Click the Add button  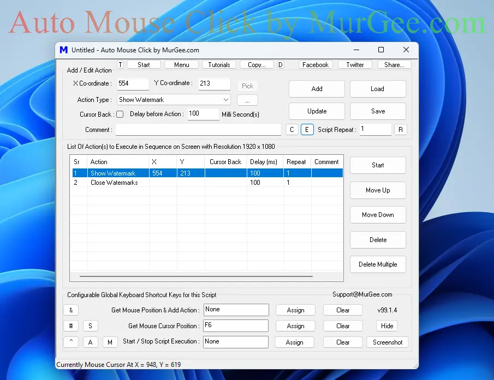[x=317, y=89]
